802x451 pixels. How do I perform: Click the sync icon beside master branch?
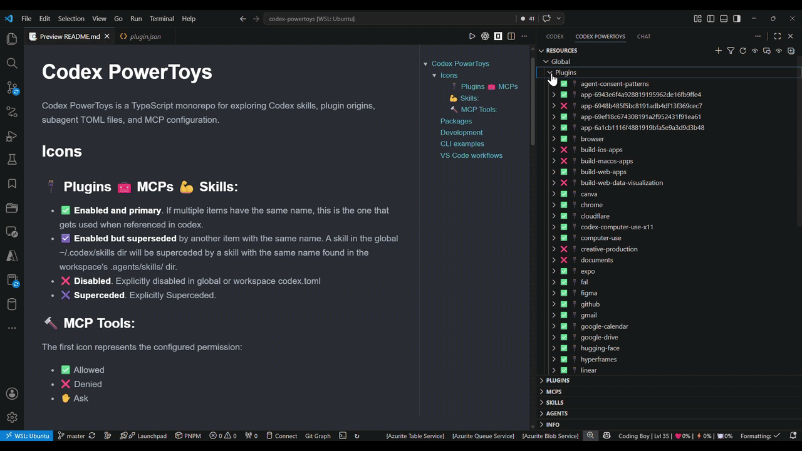[92, 436]
